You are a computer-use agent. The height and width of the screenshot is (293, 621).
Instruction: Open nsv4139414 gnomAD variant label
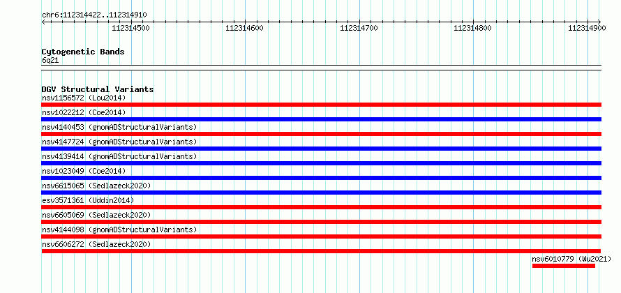[x=119, y=156]
